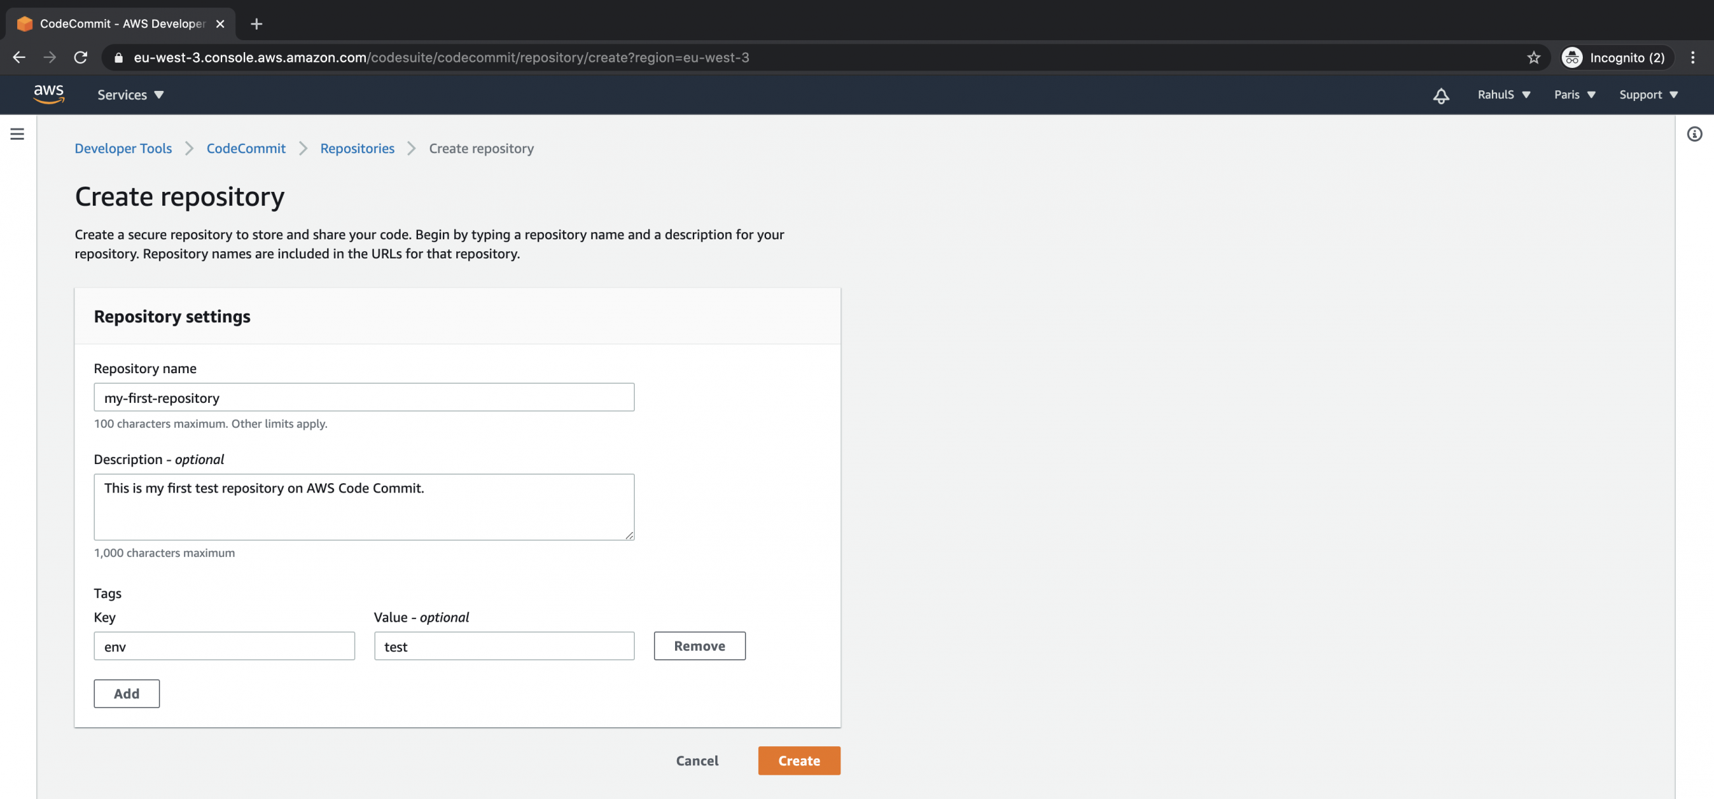Navigate to Developer Tools breadcrumb
1714x799 pixels.
[123, 148]
